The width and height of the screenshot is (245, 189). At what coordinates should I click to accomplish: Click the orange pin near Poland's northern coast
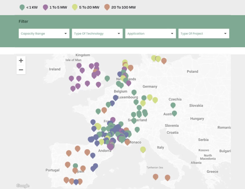[x=164, y=61]
